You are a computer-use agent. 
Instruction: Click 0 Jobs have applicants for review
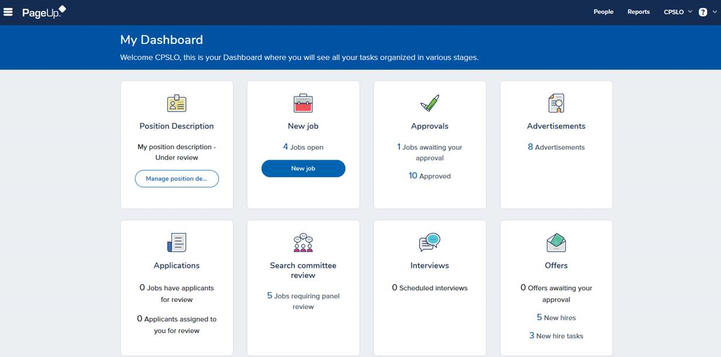177,293
